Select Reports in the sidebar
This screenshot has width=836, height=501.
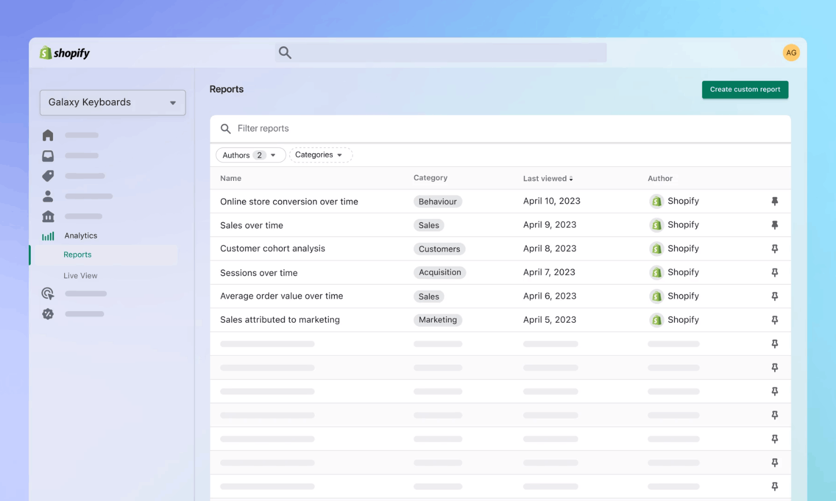pos(77,254)
